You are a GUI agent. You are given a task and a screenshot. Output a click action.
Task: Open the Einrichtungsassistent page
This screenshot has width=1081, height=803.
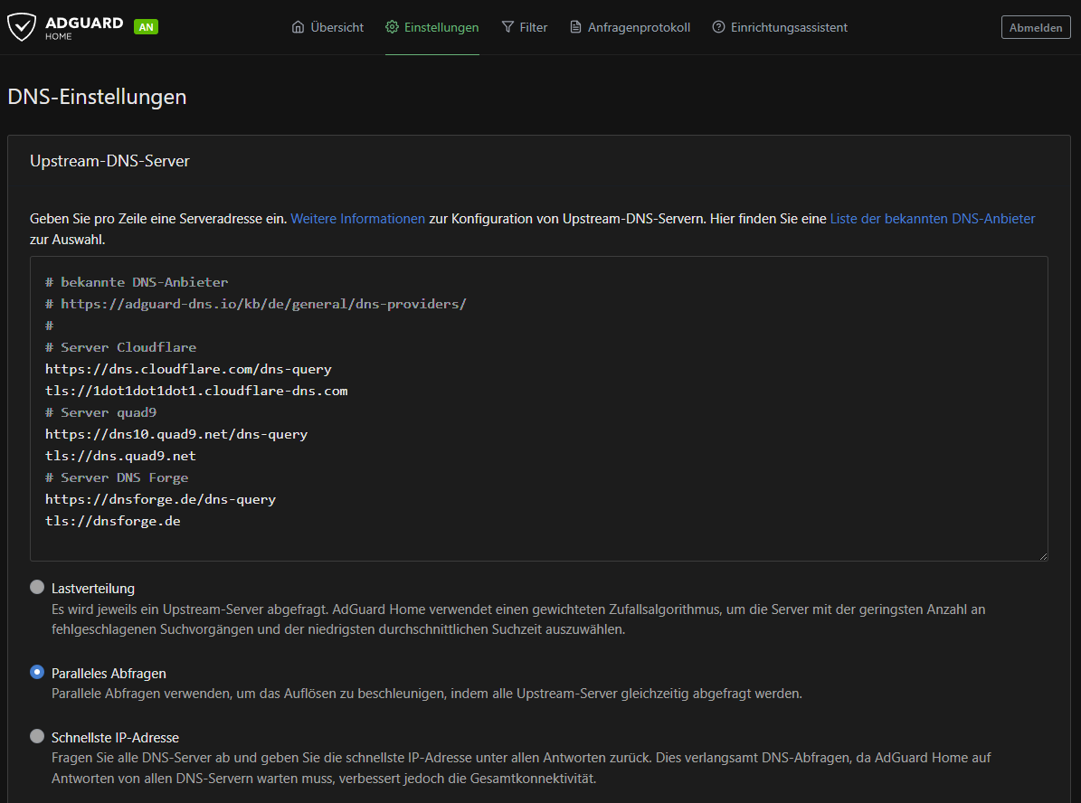(x=780, y=27)
